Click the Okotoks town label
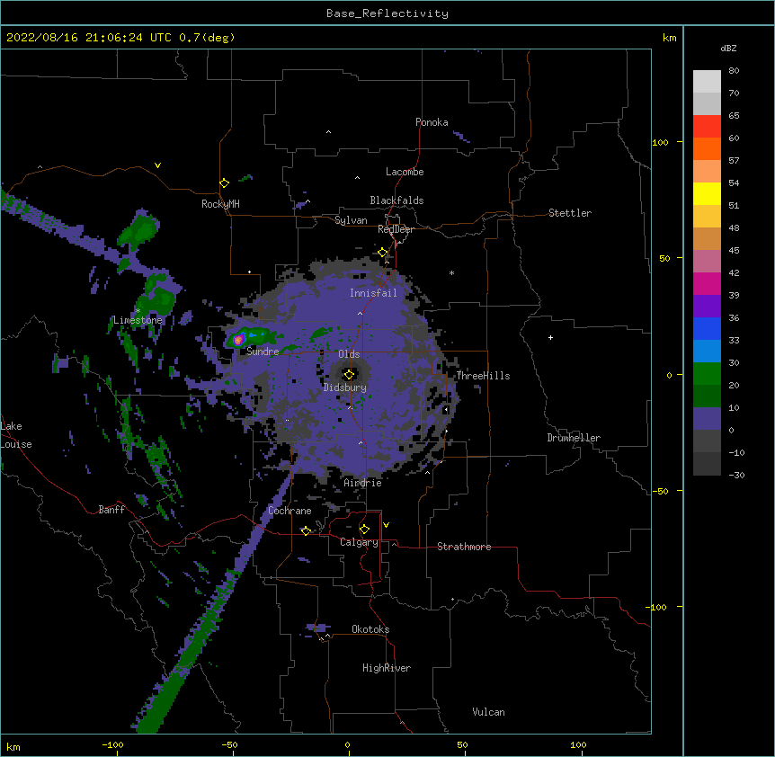This screenshot has height=757, width=775. tap(370, 629)
